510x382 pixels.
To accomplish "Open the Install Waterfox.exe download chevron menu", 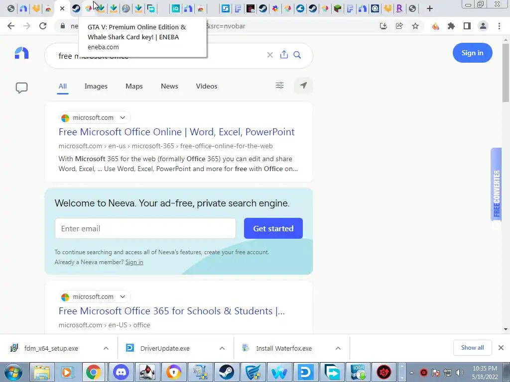I will tap(338, 348).
